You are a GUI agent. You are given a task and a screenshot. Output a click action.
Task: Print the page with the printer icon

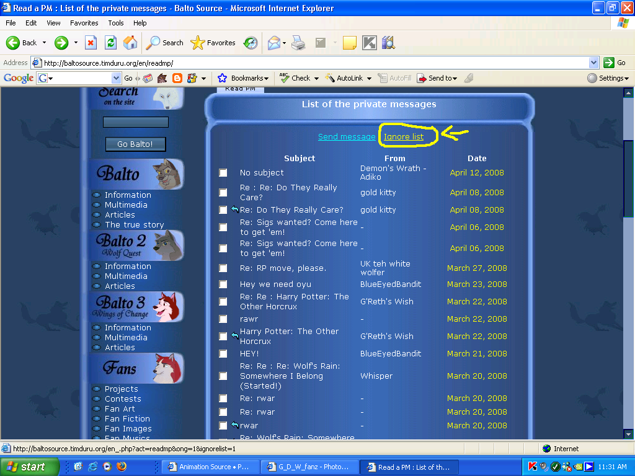pyautogui.click(x=298, y=43)
